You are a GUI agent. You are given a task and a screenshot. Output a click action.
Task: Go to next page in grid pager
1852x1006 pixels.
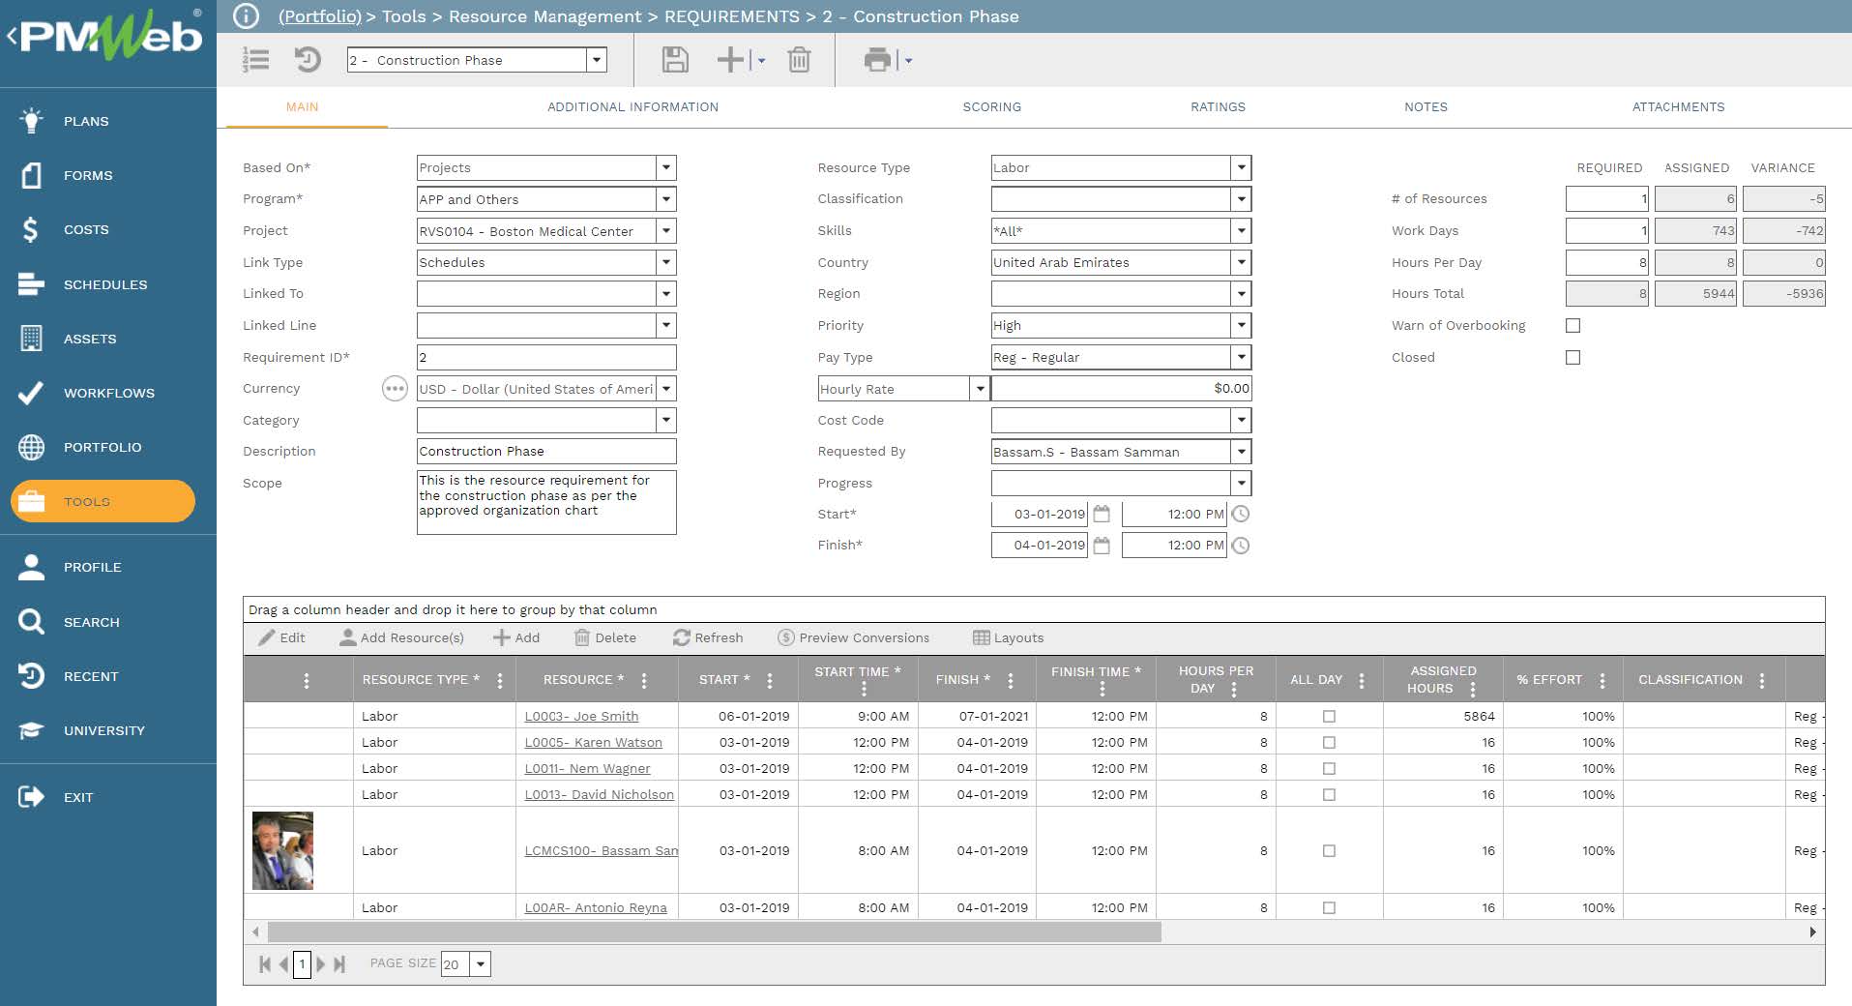click(x=321, y=964)
